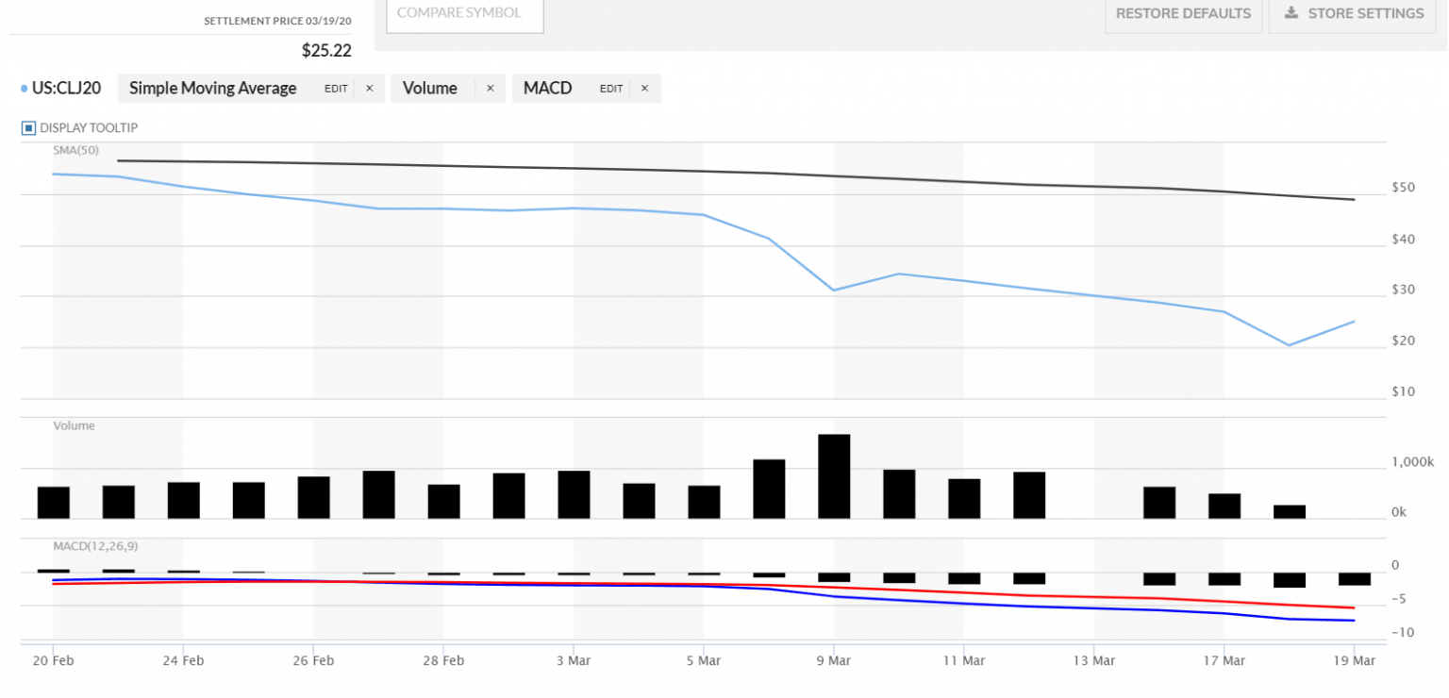1449x698 pixels.
Task: Toggle the Display Tooltip checkbox
Action: (x=28, y=127)
